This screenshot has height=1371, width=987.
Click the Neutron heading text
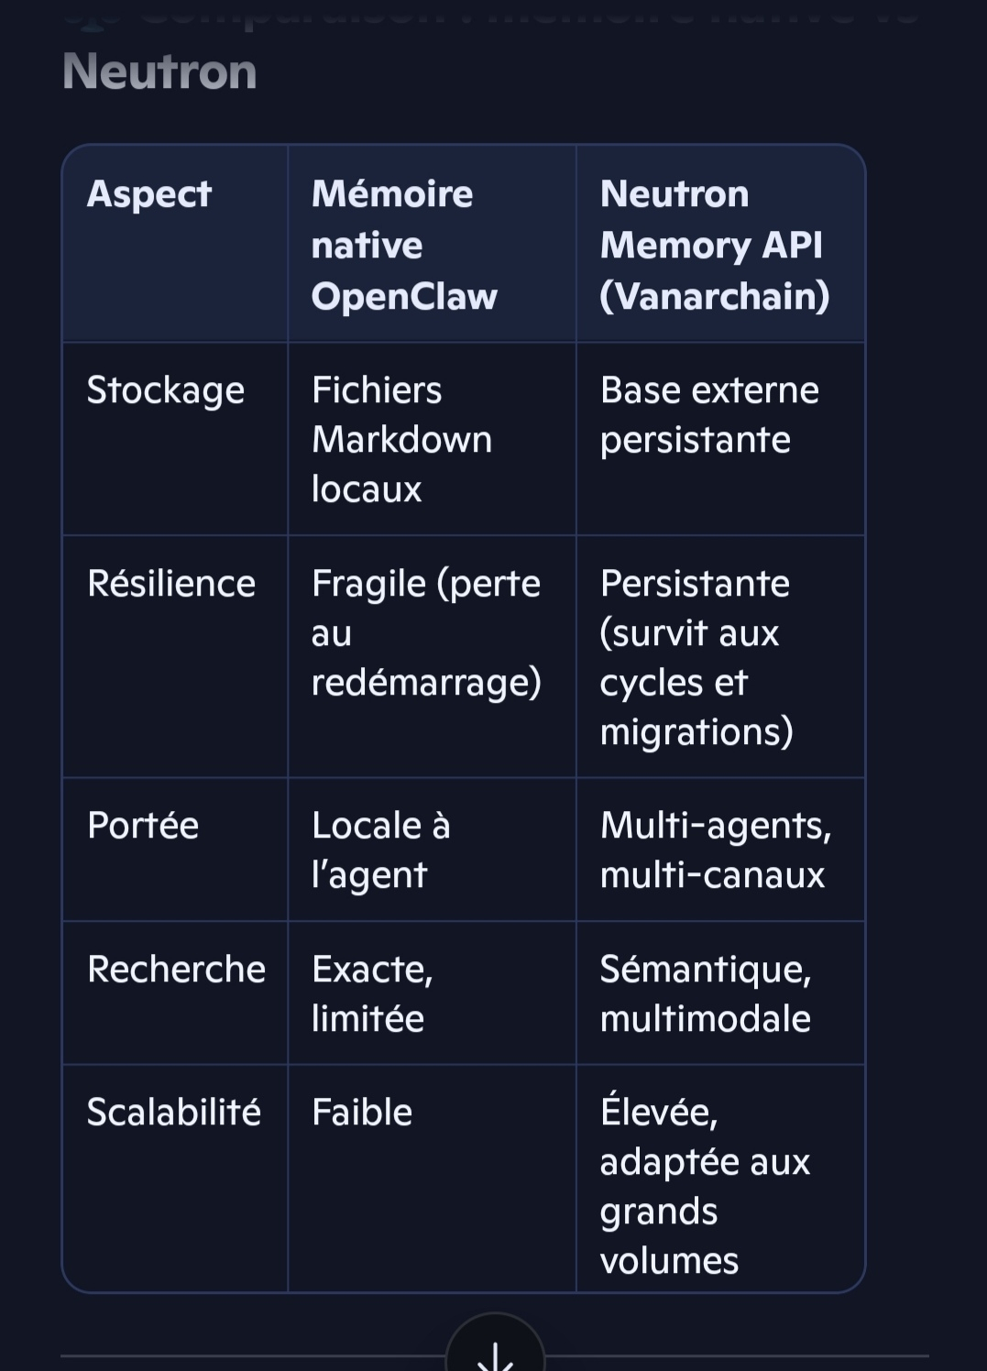tap(159, 71)
